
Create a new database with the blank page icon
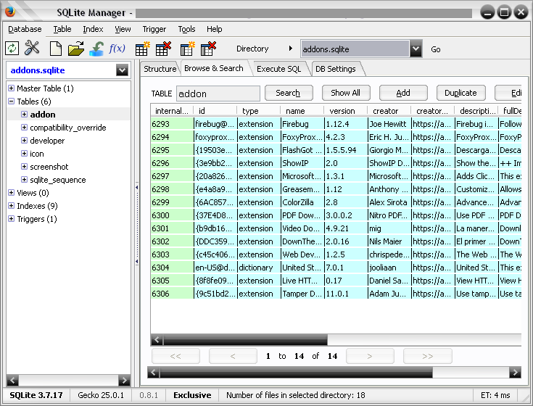tap(55, 49)
